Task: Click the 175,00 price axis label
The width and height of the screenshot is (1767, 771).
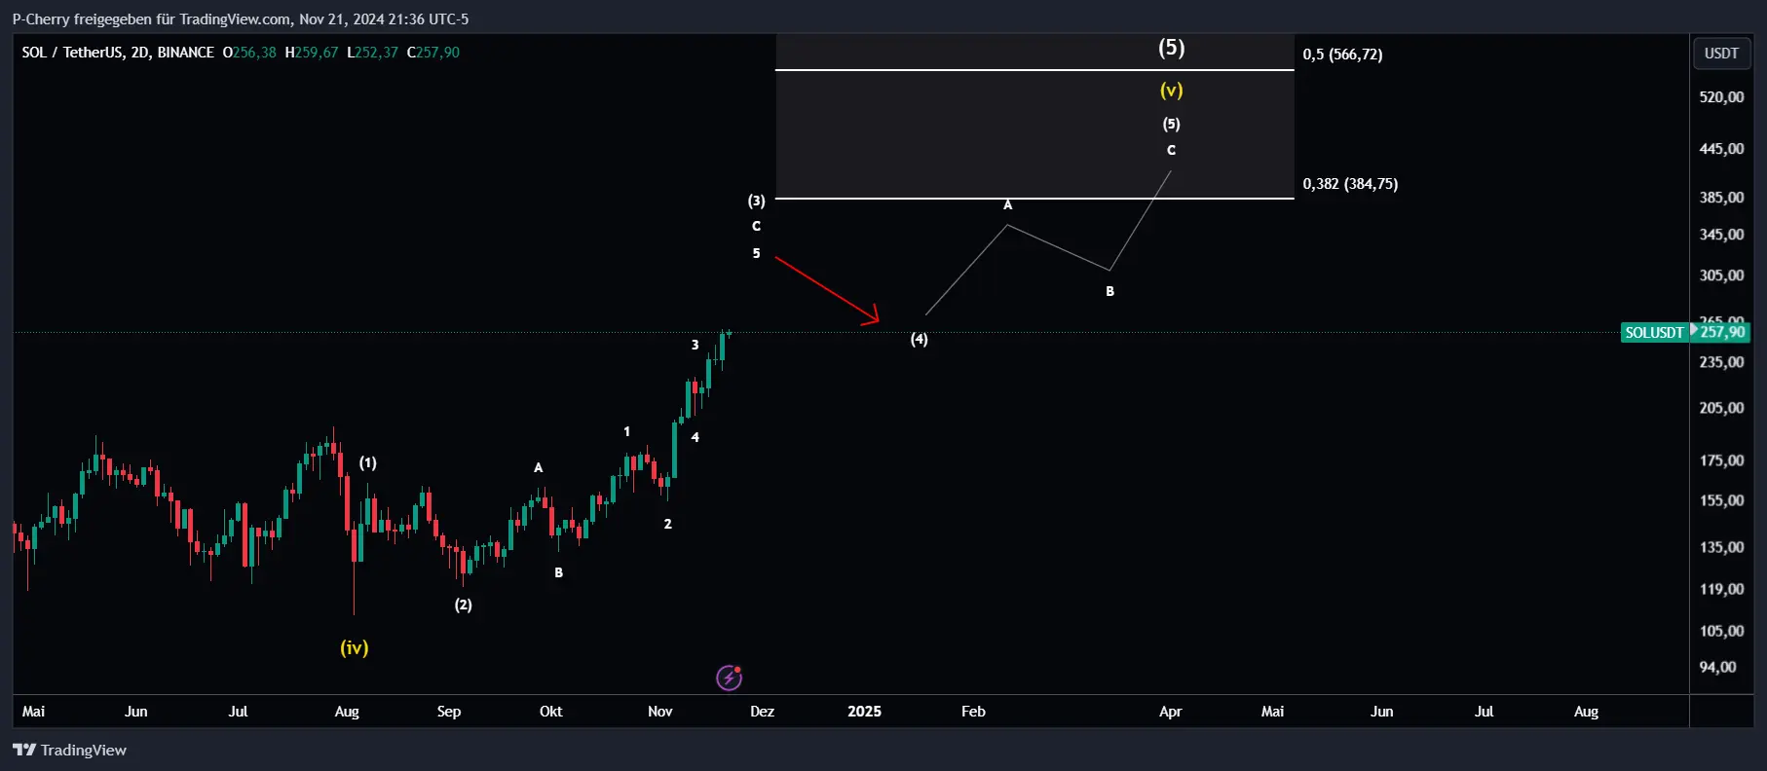Action: (x=1721, y=460)
